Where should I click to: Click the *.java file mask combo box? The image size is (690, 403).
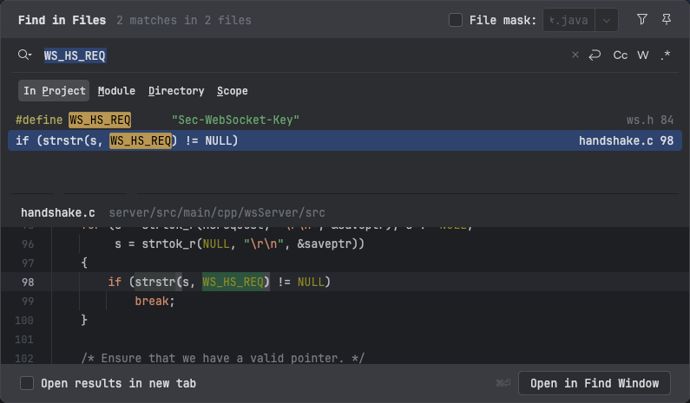coord(568,20)
